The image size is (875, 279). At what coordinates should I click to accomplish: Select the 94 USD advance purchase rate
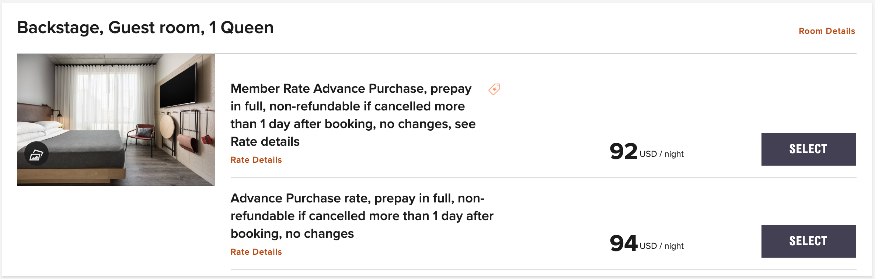click(808, 241)
